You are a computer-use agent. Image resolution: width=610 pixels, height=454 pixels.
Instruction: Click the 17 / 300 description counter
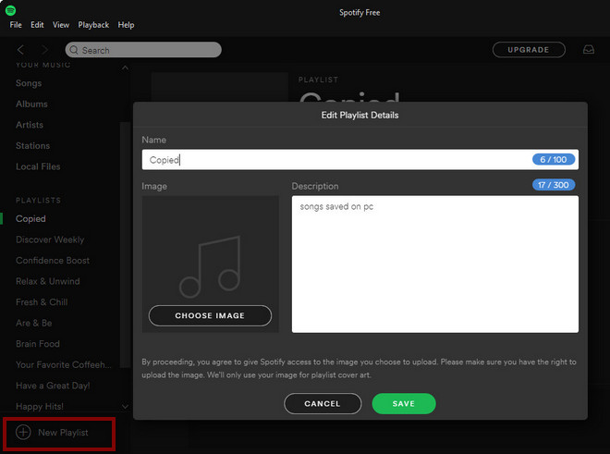[554, 185]
